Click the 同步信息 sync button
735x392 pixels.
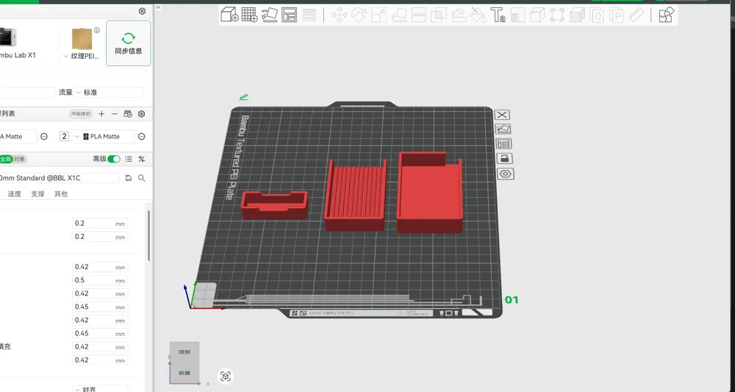129,43
